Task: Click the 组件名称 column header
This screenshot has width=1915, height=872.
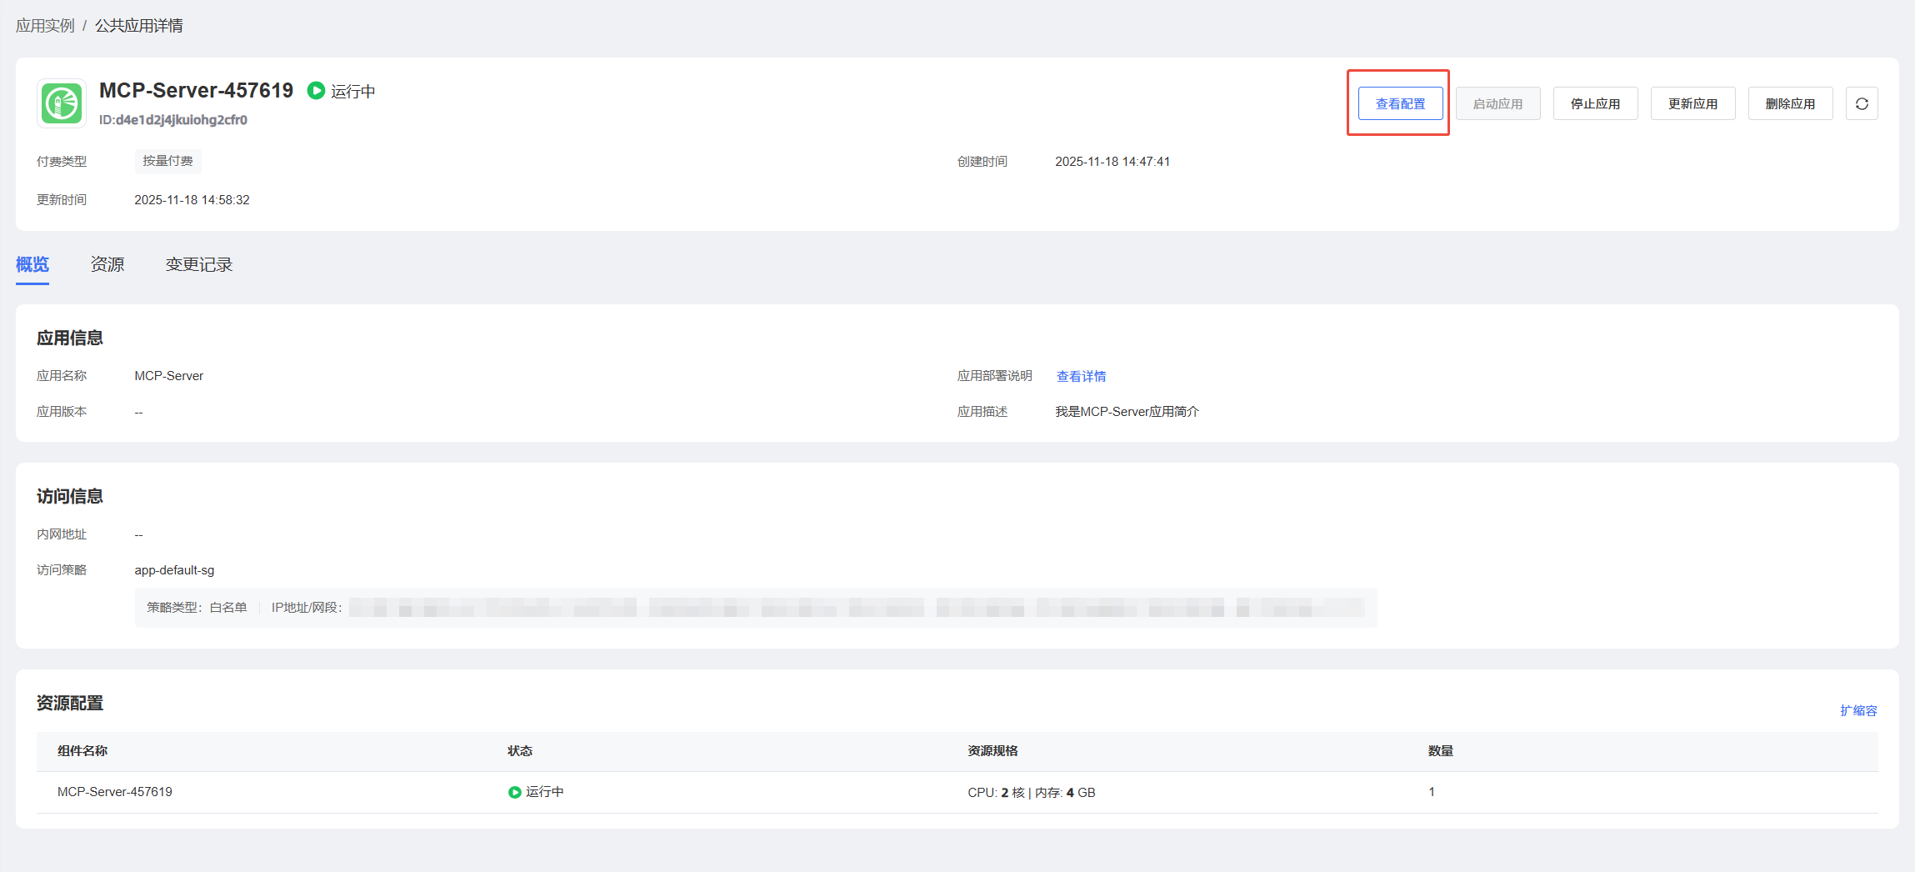Action: (x=82, y=751)
